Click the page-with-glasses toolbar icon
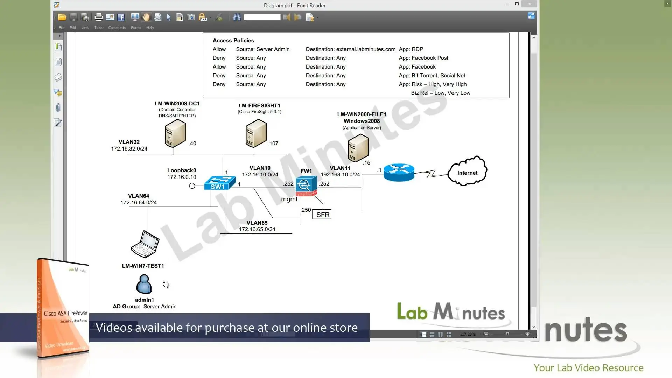This screenshot has height=378, width=672. [x=158, y=17]
